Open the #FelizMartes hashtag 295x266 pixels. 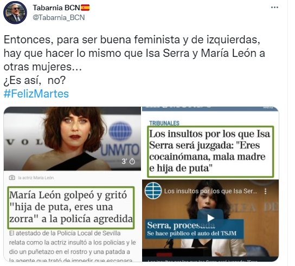(x=36, y=94)
